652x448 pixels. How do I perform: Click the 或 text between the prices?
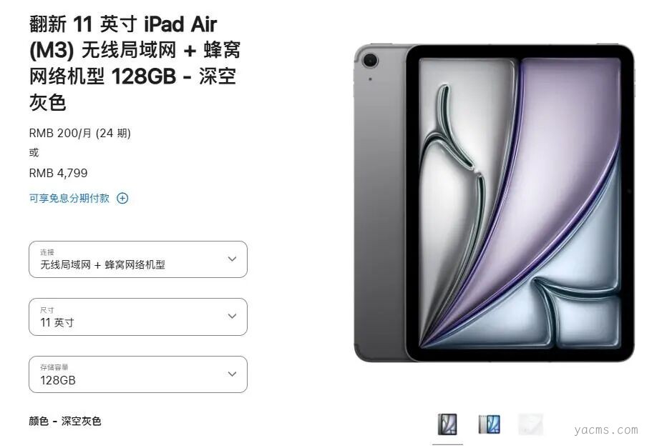coord(34,153)
